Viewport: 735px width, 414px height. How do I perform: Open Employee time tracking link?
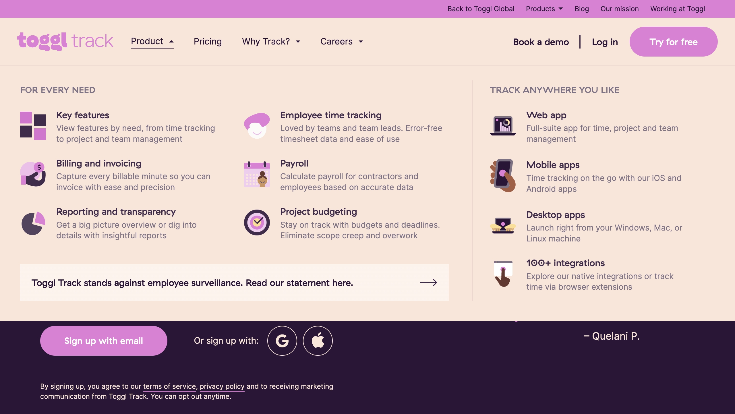[x=331, y=115]
